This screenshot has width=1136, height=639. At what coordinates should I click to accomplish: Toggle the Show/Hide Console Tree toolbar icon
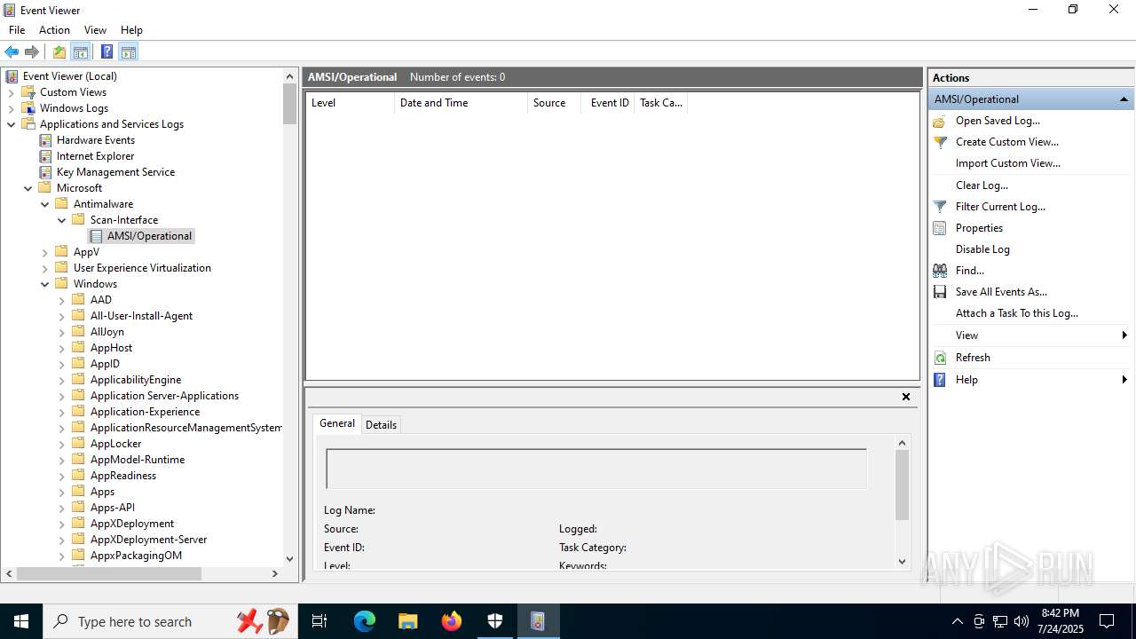pos(81,51)
